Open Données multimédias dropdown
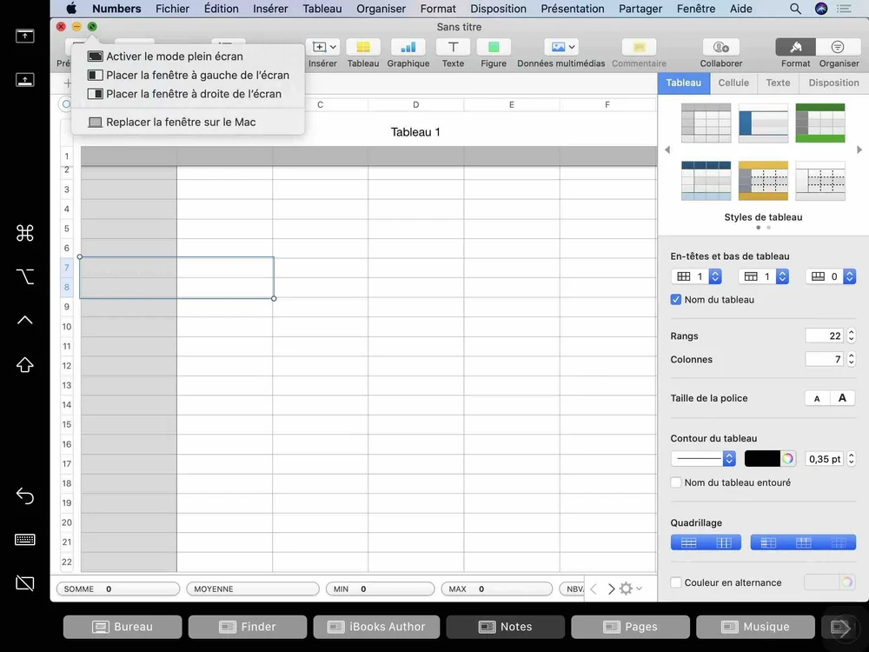 [x=561, y=48]
